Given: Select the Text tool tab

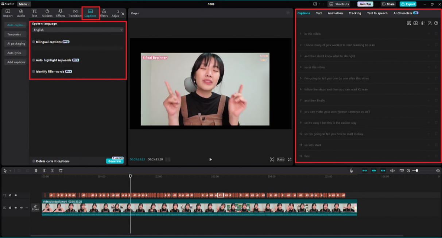Looking at the screenshot, I should pyautogui.click(x=34, y=13).
